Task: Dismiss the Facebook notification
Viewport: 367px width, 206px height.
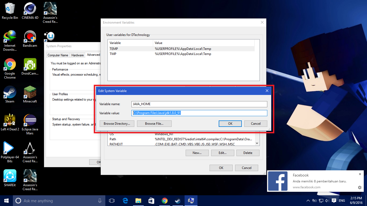Action: (360, 174)
